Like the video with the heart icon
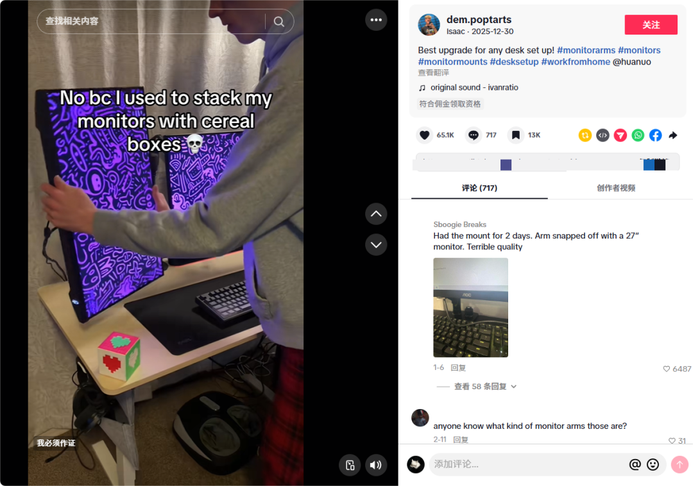This screenshot has width=693, height=486. (424, 135)
